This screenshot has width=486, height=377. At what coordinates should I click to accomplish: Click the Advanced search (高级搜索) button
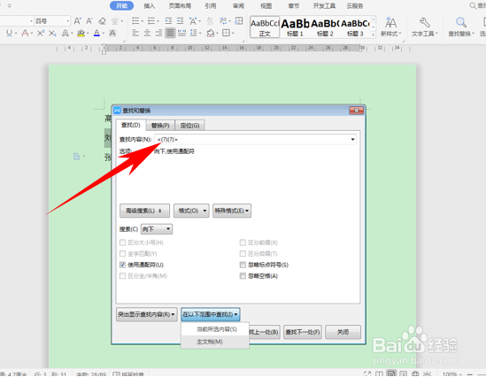(145, 211)
